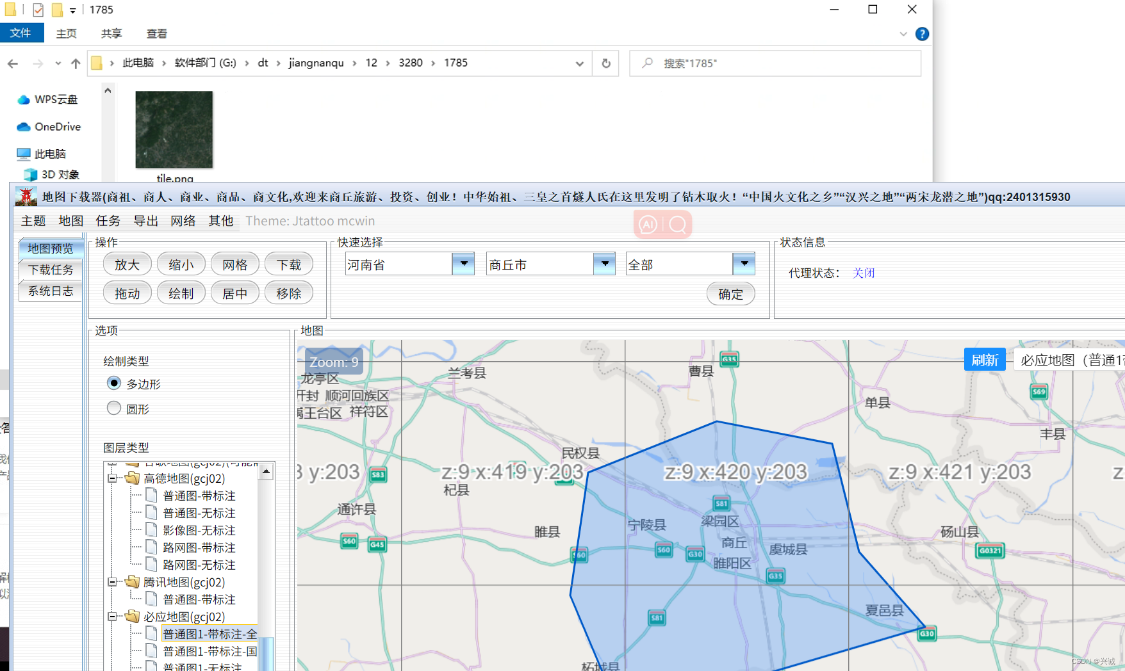Open the 查看 ribbon tab in Explorer
1125x671 pixels.
pos(157,33)
